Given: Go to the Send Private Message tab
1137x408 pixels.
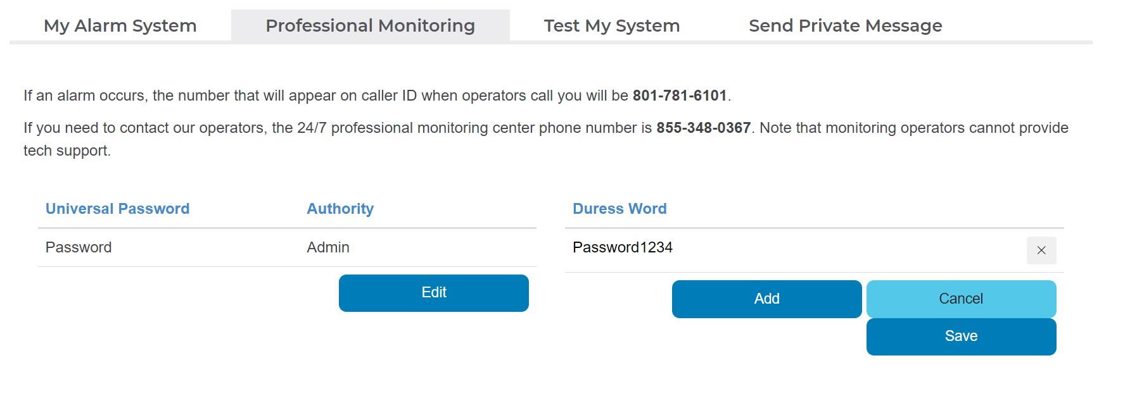Looking at the screenshot, I should 845,26.
